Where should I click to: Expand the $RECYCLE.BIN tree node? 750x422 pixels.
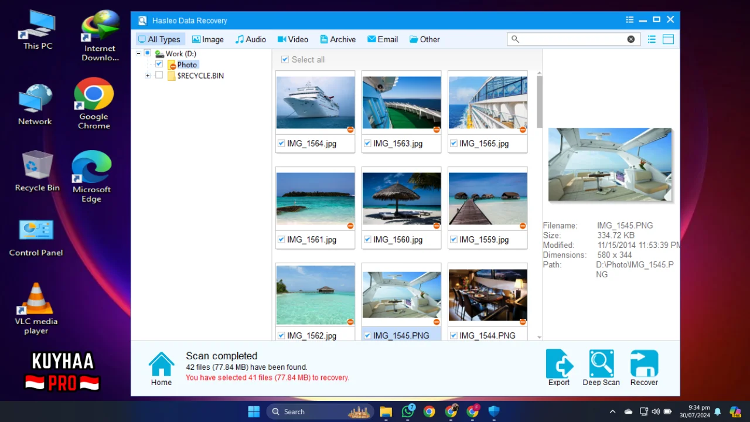(x=148, y=76)
